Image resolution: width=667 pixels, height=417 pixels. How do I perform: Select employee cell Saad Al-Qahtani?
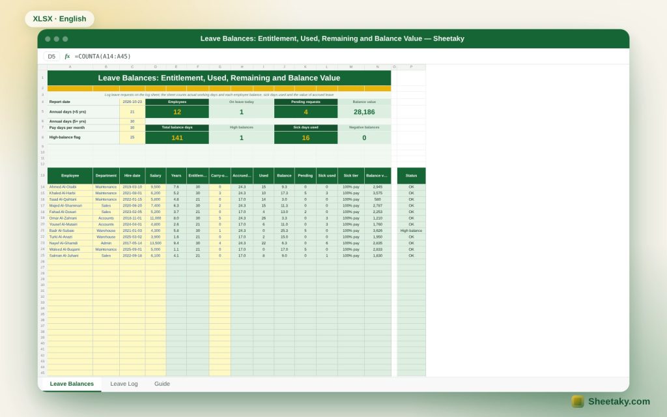70,199
